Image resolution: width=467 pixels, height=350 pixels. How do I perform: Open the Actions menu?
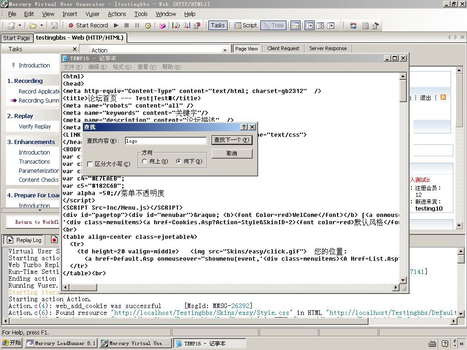(x=117, y=14)
